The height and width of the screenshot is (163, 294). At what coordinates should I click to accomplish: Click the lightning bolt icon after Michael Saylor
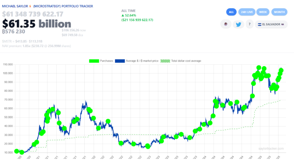tap(30, 6)
